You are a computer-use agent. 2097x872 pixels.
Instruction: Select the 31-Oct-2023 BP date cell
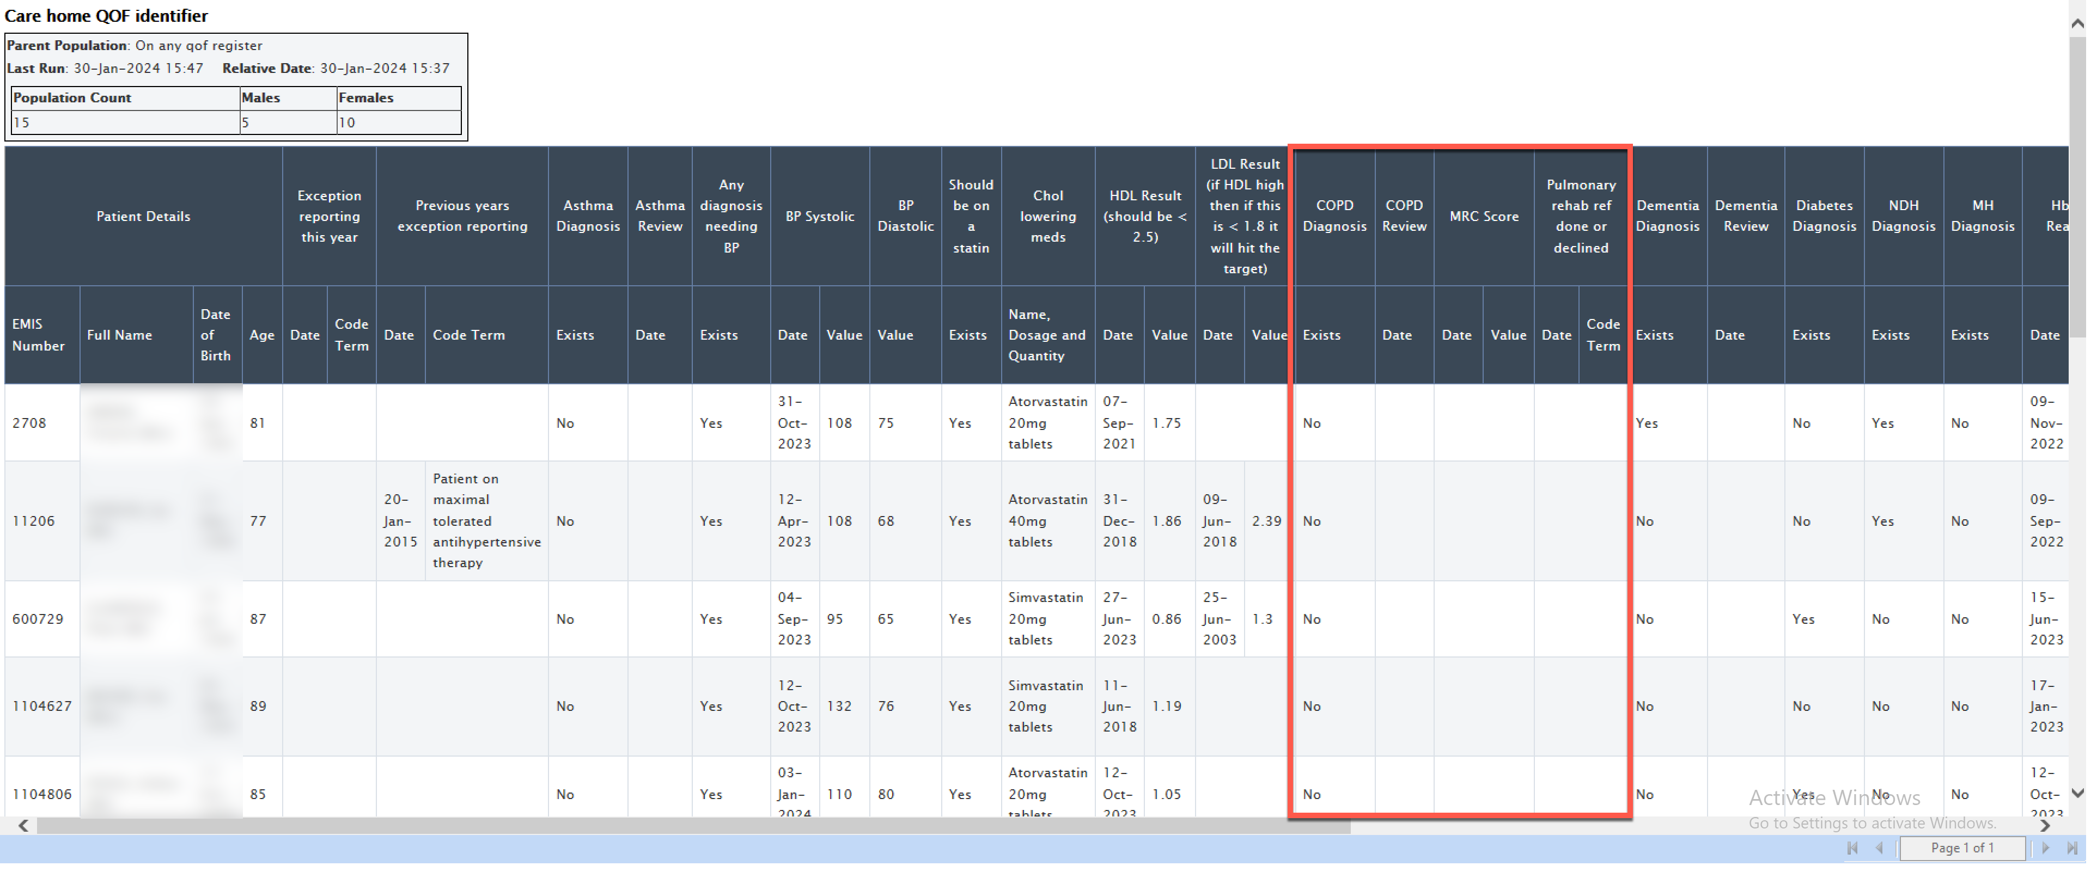pos(795,423)
